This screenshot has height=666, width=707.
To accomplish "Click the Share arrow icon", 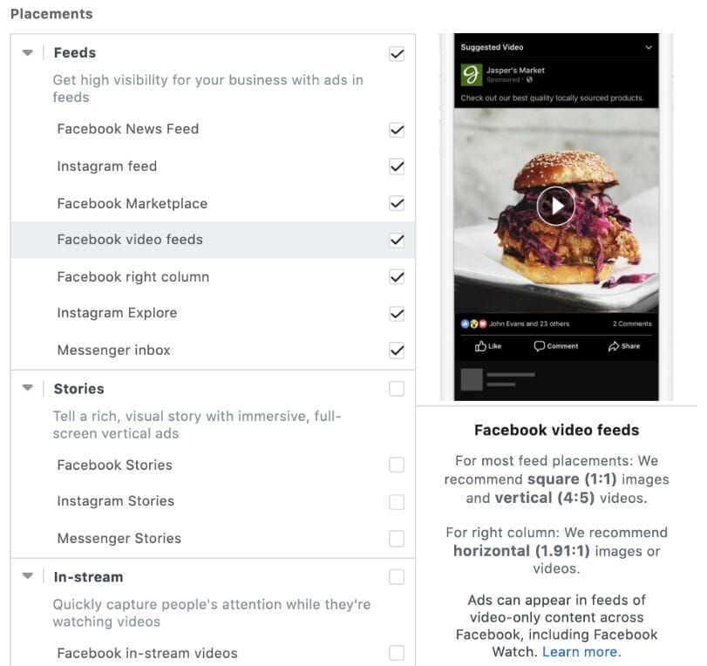I will pos(613,346).
